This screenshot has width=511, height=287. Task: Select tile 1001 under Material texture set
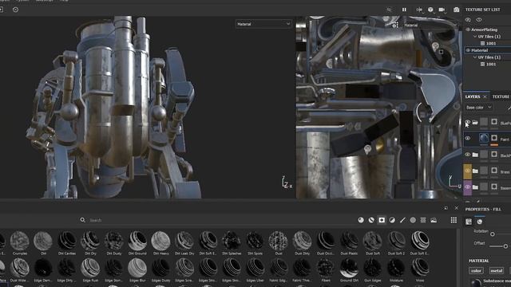(x=488, y=64)
